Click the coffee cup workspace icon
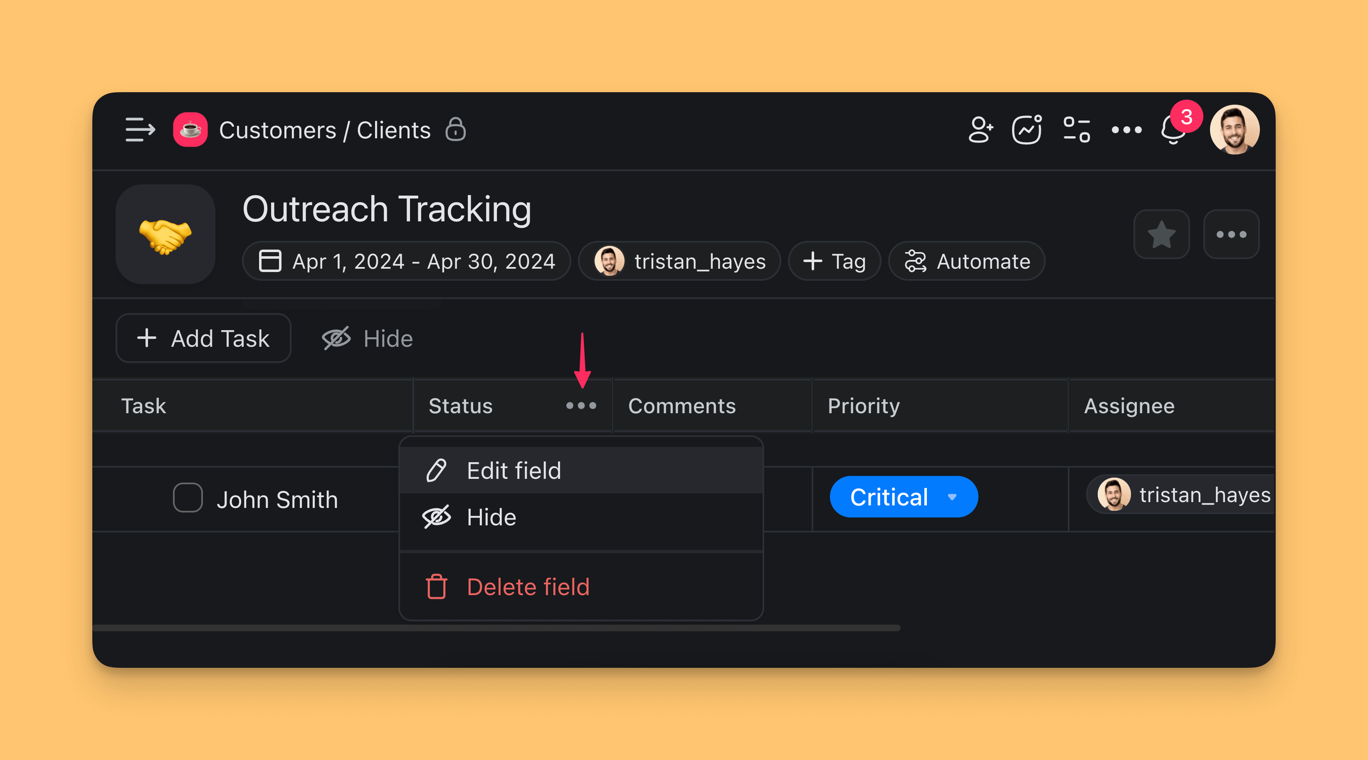Viewport: 1368px width, 760px height. [190, 130]
